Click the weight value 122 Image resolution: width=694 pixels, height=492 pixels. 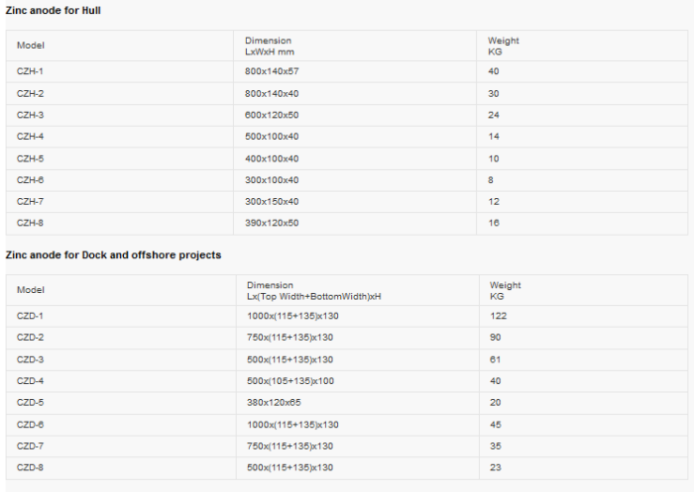(x=498, y=316)
